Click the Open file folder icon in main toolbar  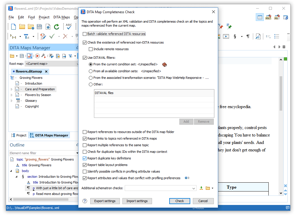point(22,27)
